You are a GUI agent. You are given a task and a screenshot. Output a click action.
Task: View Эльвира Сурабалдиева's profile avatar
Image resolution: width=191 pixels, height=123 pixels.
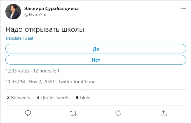(x=13, y=11)
